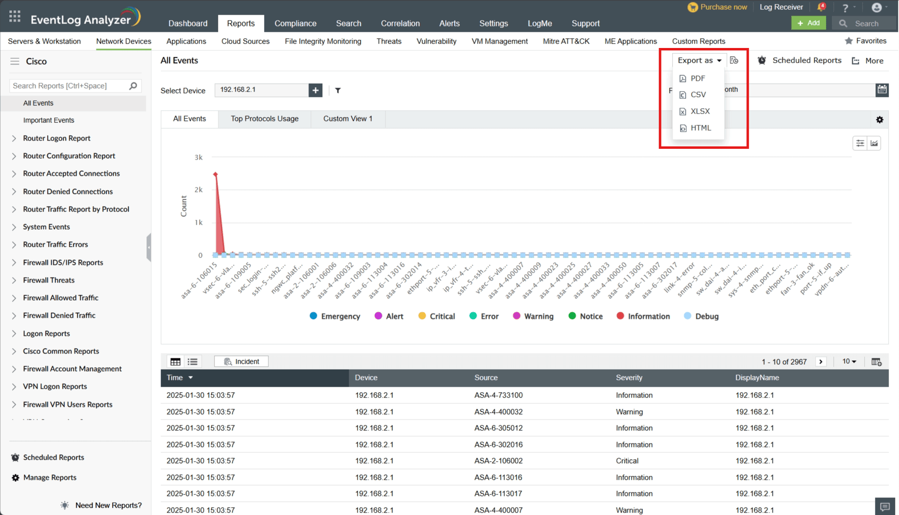Screen dimensions: 899x515
Task: Click the plus icon to add device
Action: (316, 90)
